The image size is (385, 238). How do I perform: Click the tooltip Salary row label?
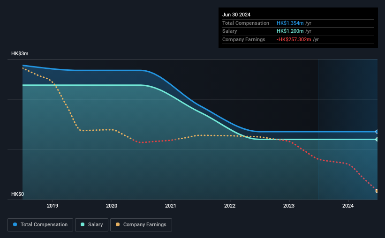coord(230,31)
